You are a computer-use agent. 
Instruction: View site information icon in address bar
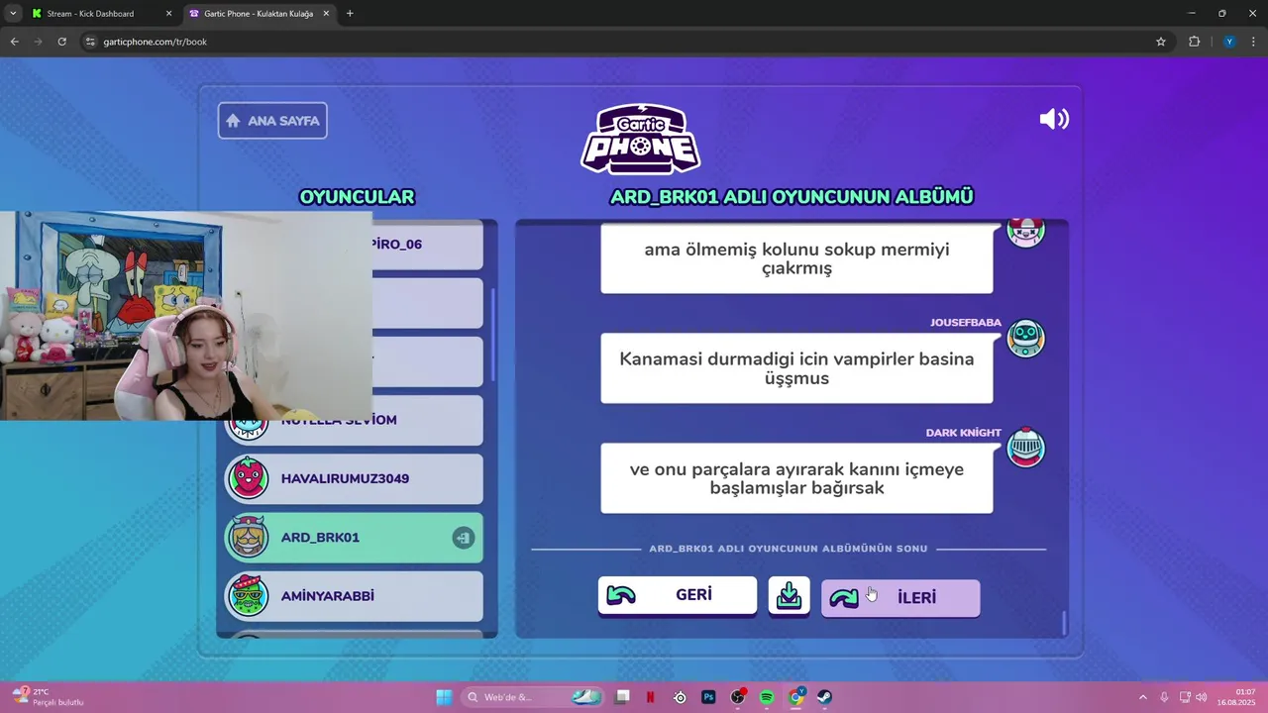90,42
